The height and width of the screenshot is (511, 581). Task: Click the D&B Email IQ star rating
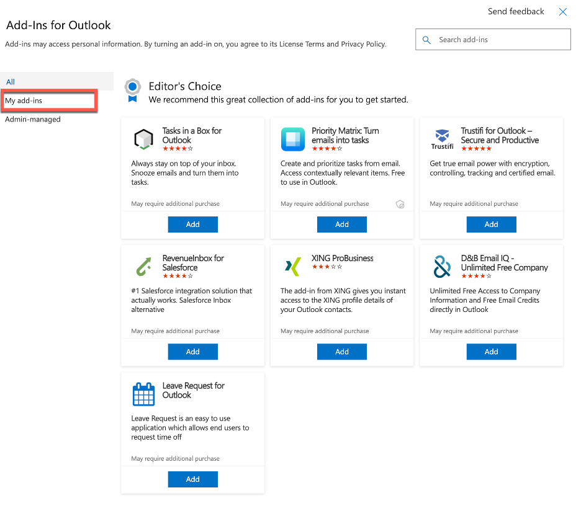[477, 276]
